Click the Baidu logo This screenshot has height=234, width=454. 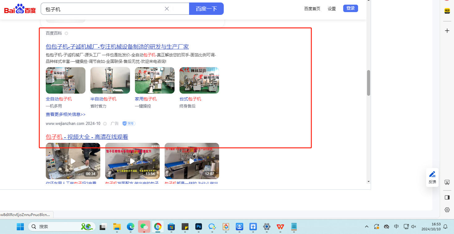[20, 9]
